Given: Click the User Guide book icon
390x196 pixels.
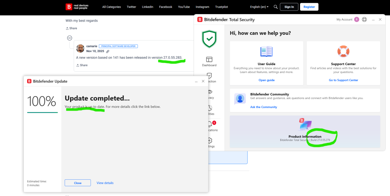Looking at the screenshot, I should coord(266,52).
